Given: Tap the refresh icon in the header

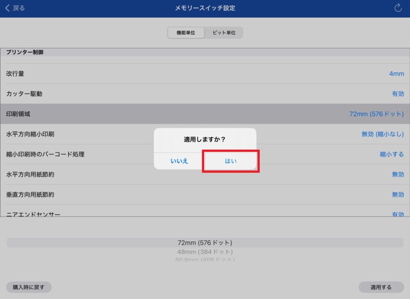Looking at the screenshot, I should point(398,8).
